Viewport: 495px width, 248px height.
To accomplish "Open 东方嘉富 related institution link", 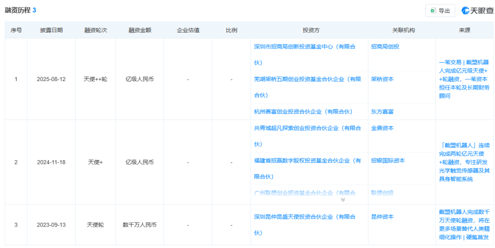I will [x=382, y=111].
